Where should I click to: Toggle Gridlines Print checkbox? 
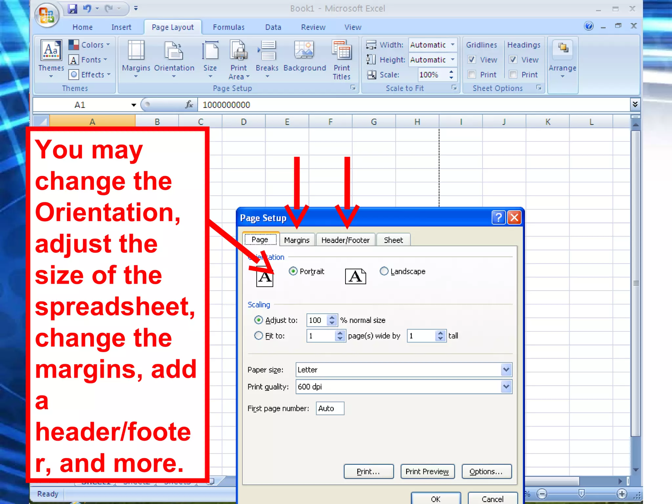pos(472,74)
